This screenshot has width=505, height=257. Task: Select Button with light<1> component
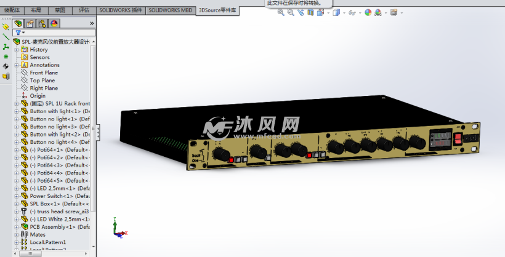(x=55, y=111)
